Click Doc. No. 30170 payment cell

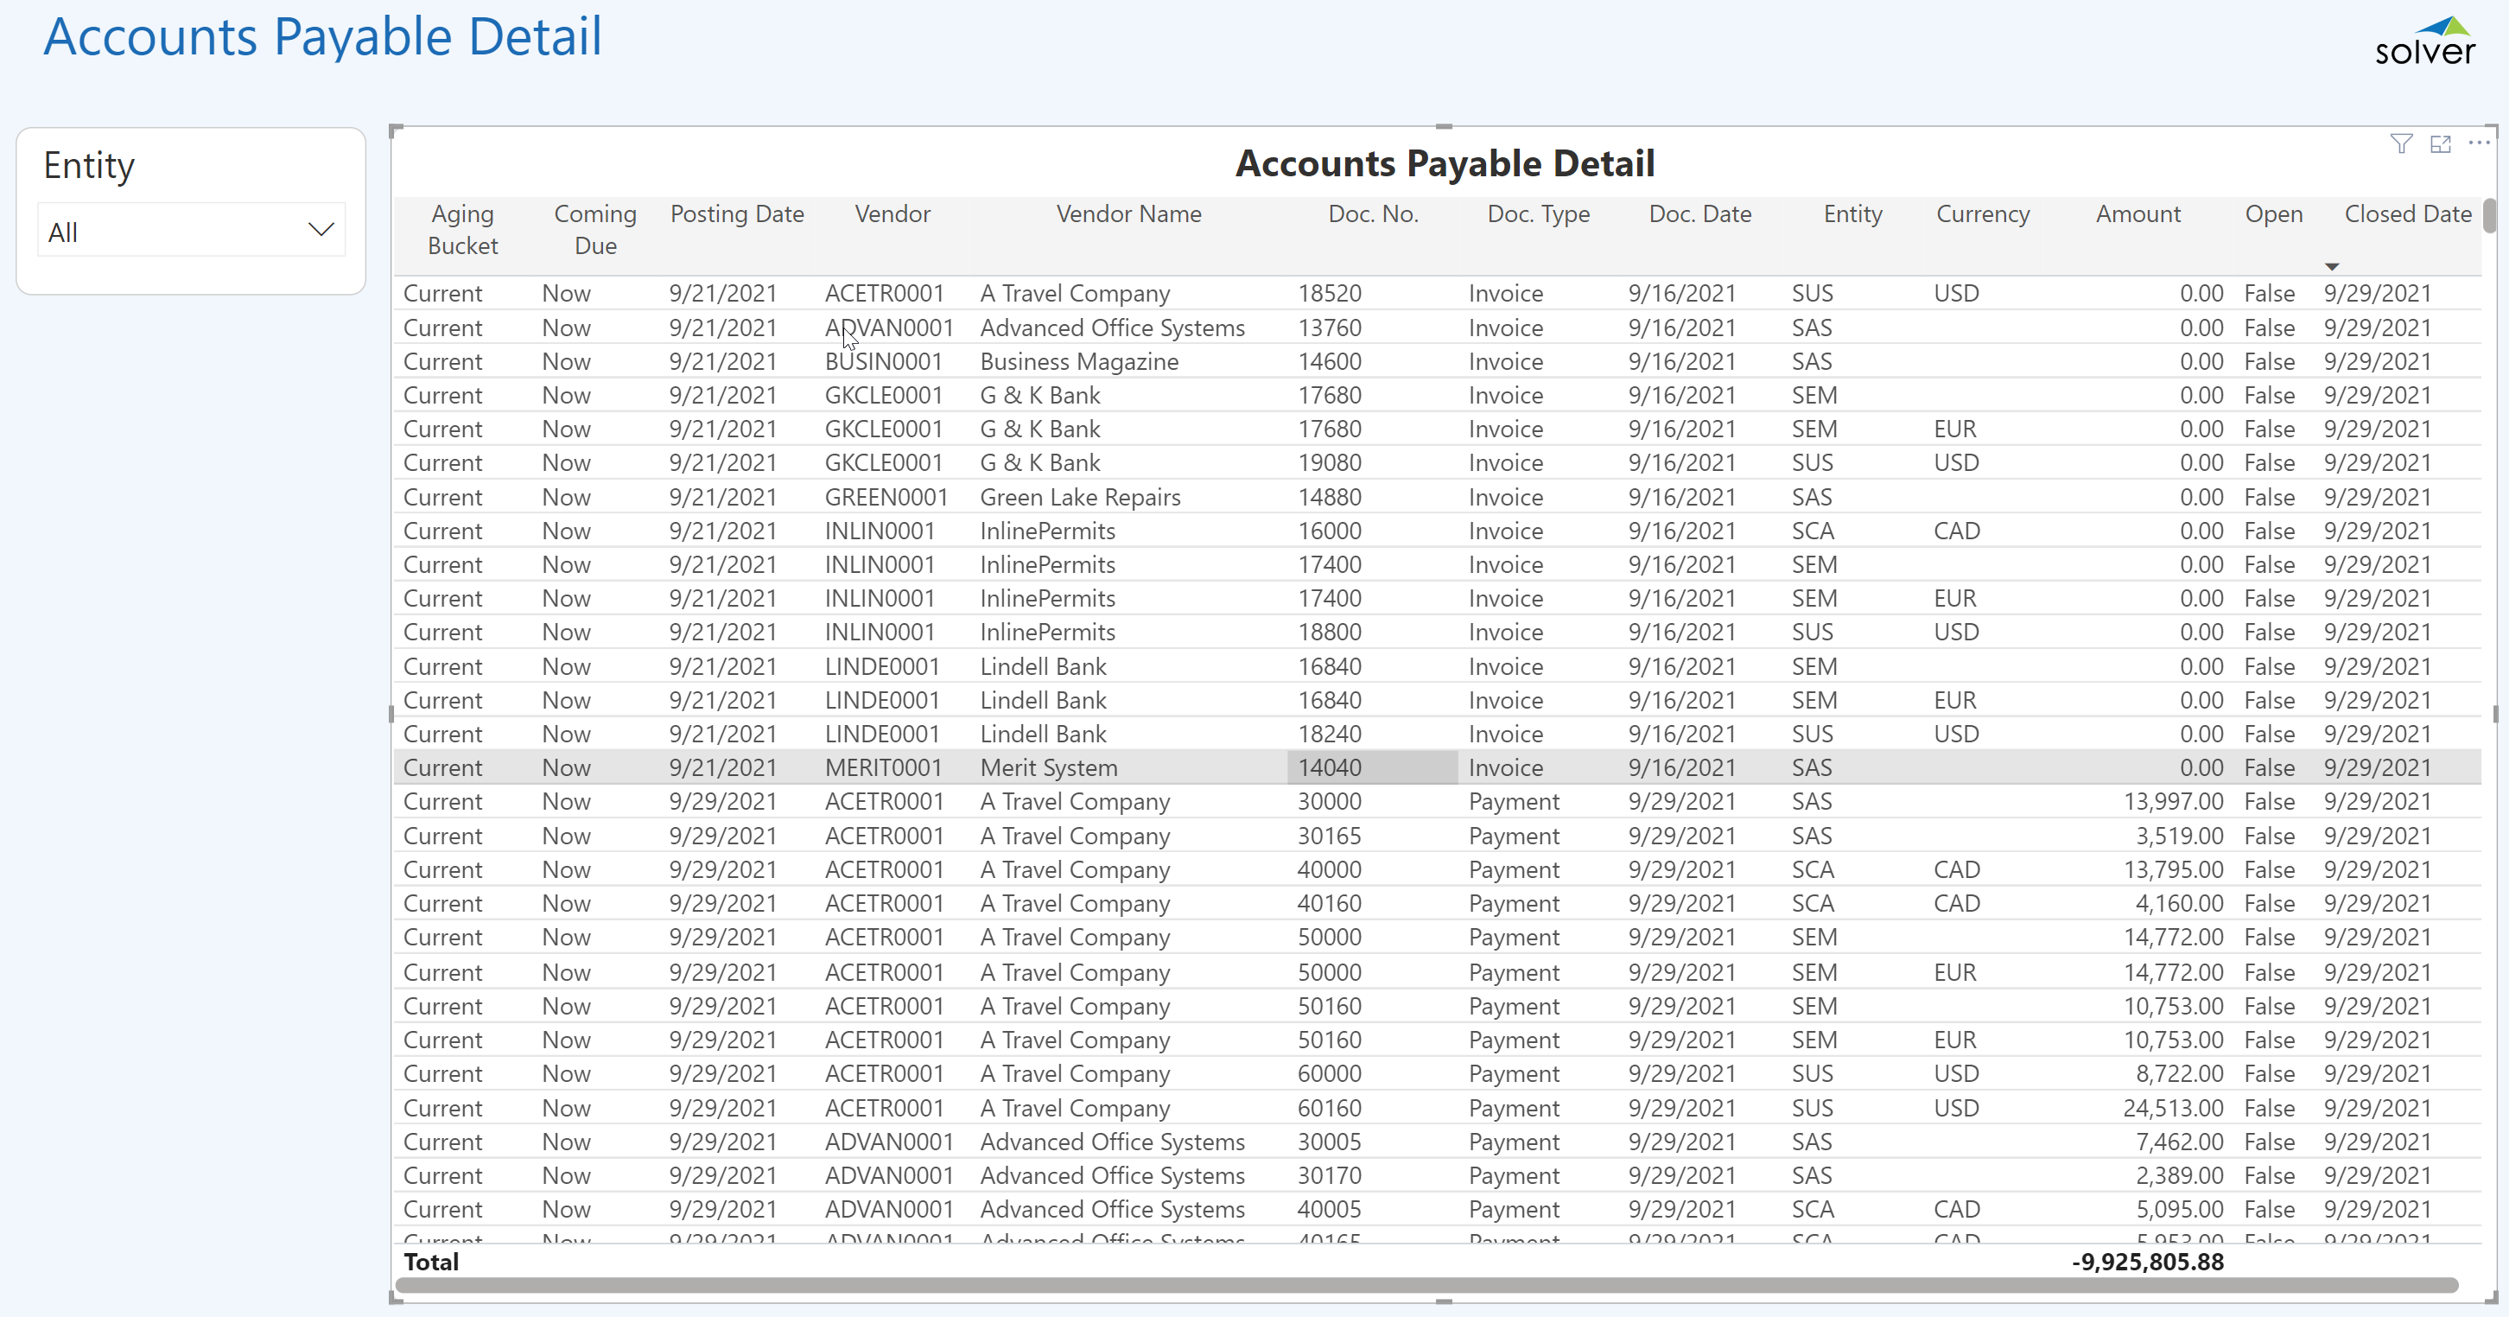click(1329, 1176)
